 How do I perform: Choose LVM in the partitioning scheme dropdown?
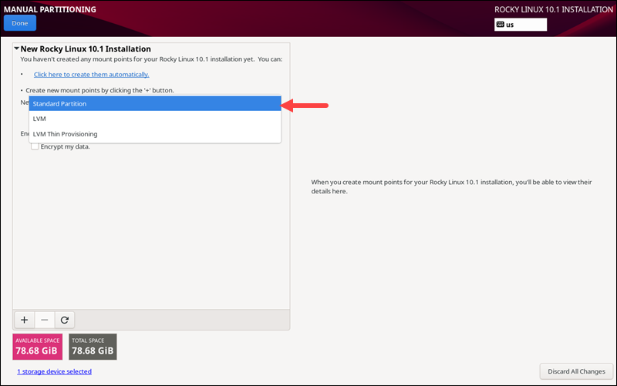(154, 119)
